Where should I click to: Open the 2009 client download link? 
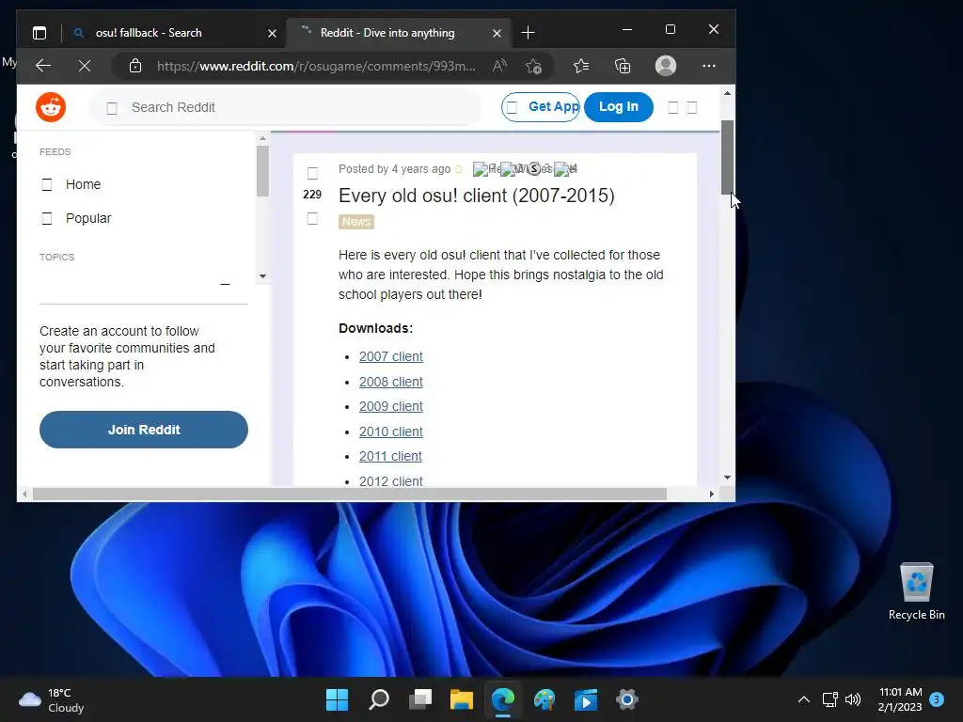pos(390,406)
